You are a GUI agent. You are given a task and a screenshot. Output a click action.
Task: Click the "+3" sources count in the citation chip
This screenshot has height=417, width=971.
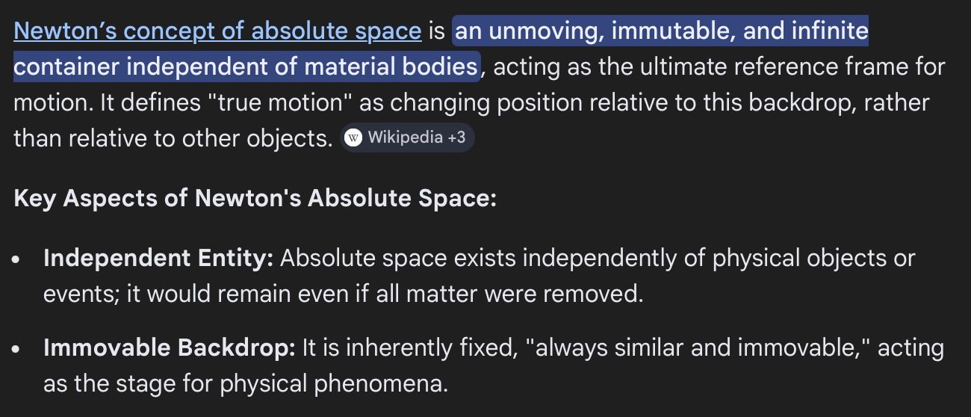pos(456,138)
